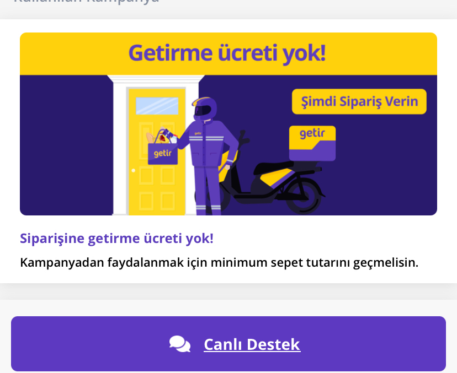Click the white door knob
Screen dimensions: 457x373
[x=133, y=170]
